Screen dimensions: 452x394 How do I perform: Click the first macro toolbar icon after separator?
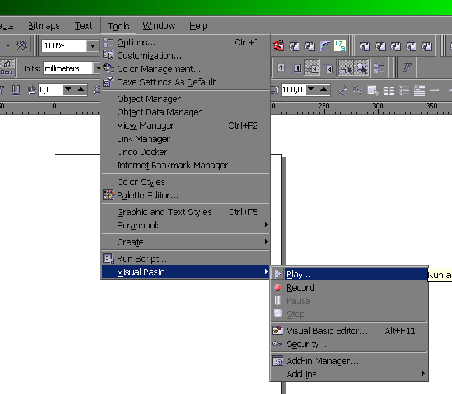tap(365, 46)
